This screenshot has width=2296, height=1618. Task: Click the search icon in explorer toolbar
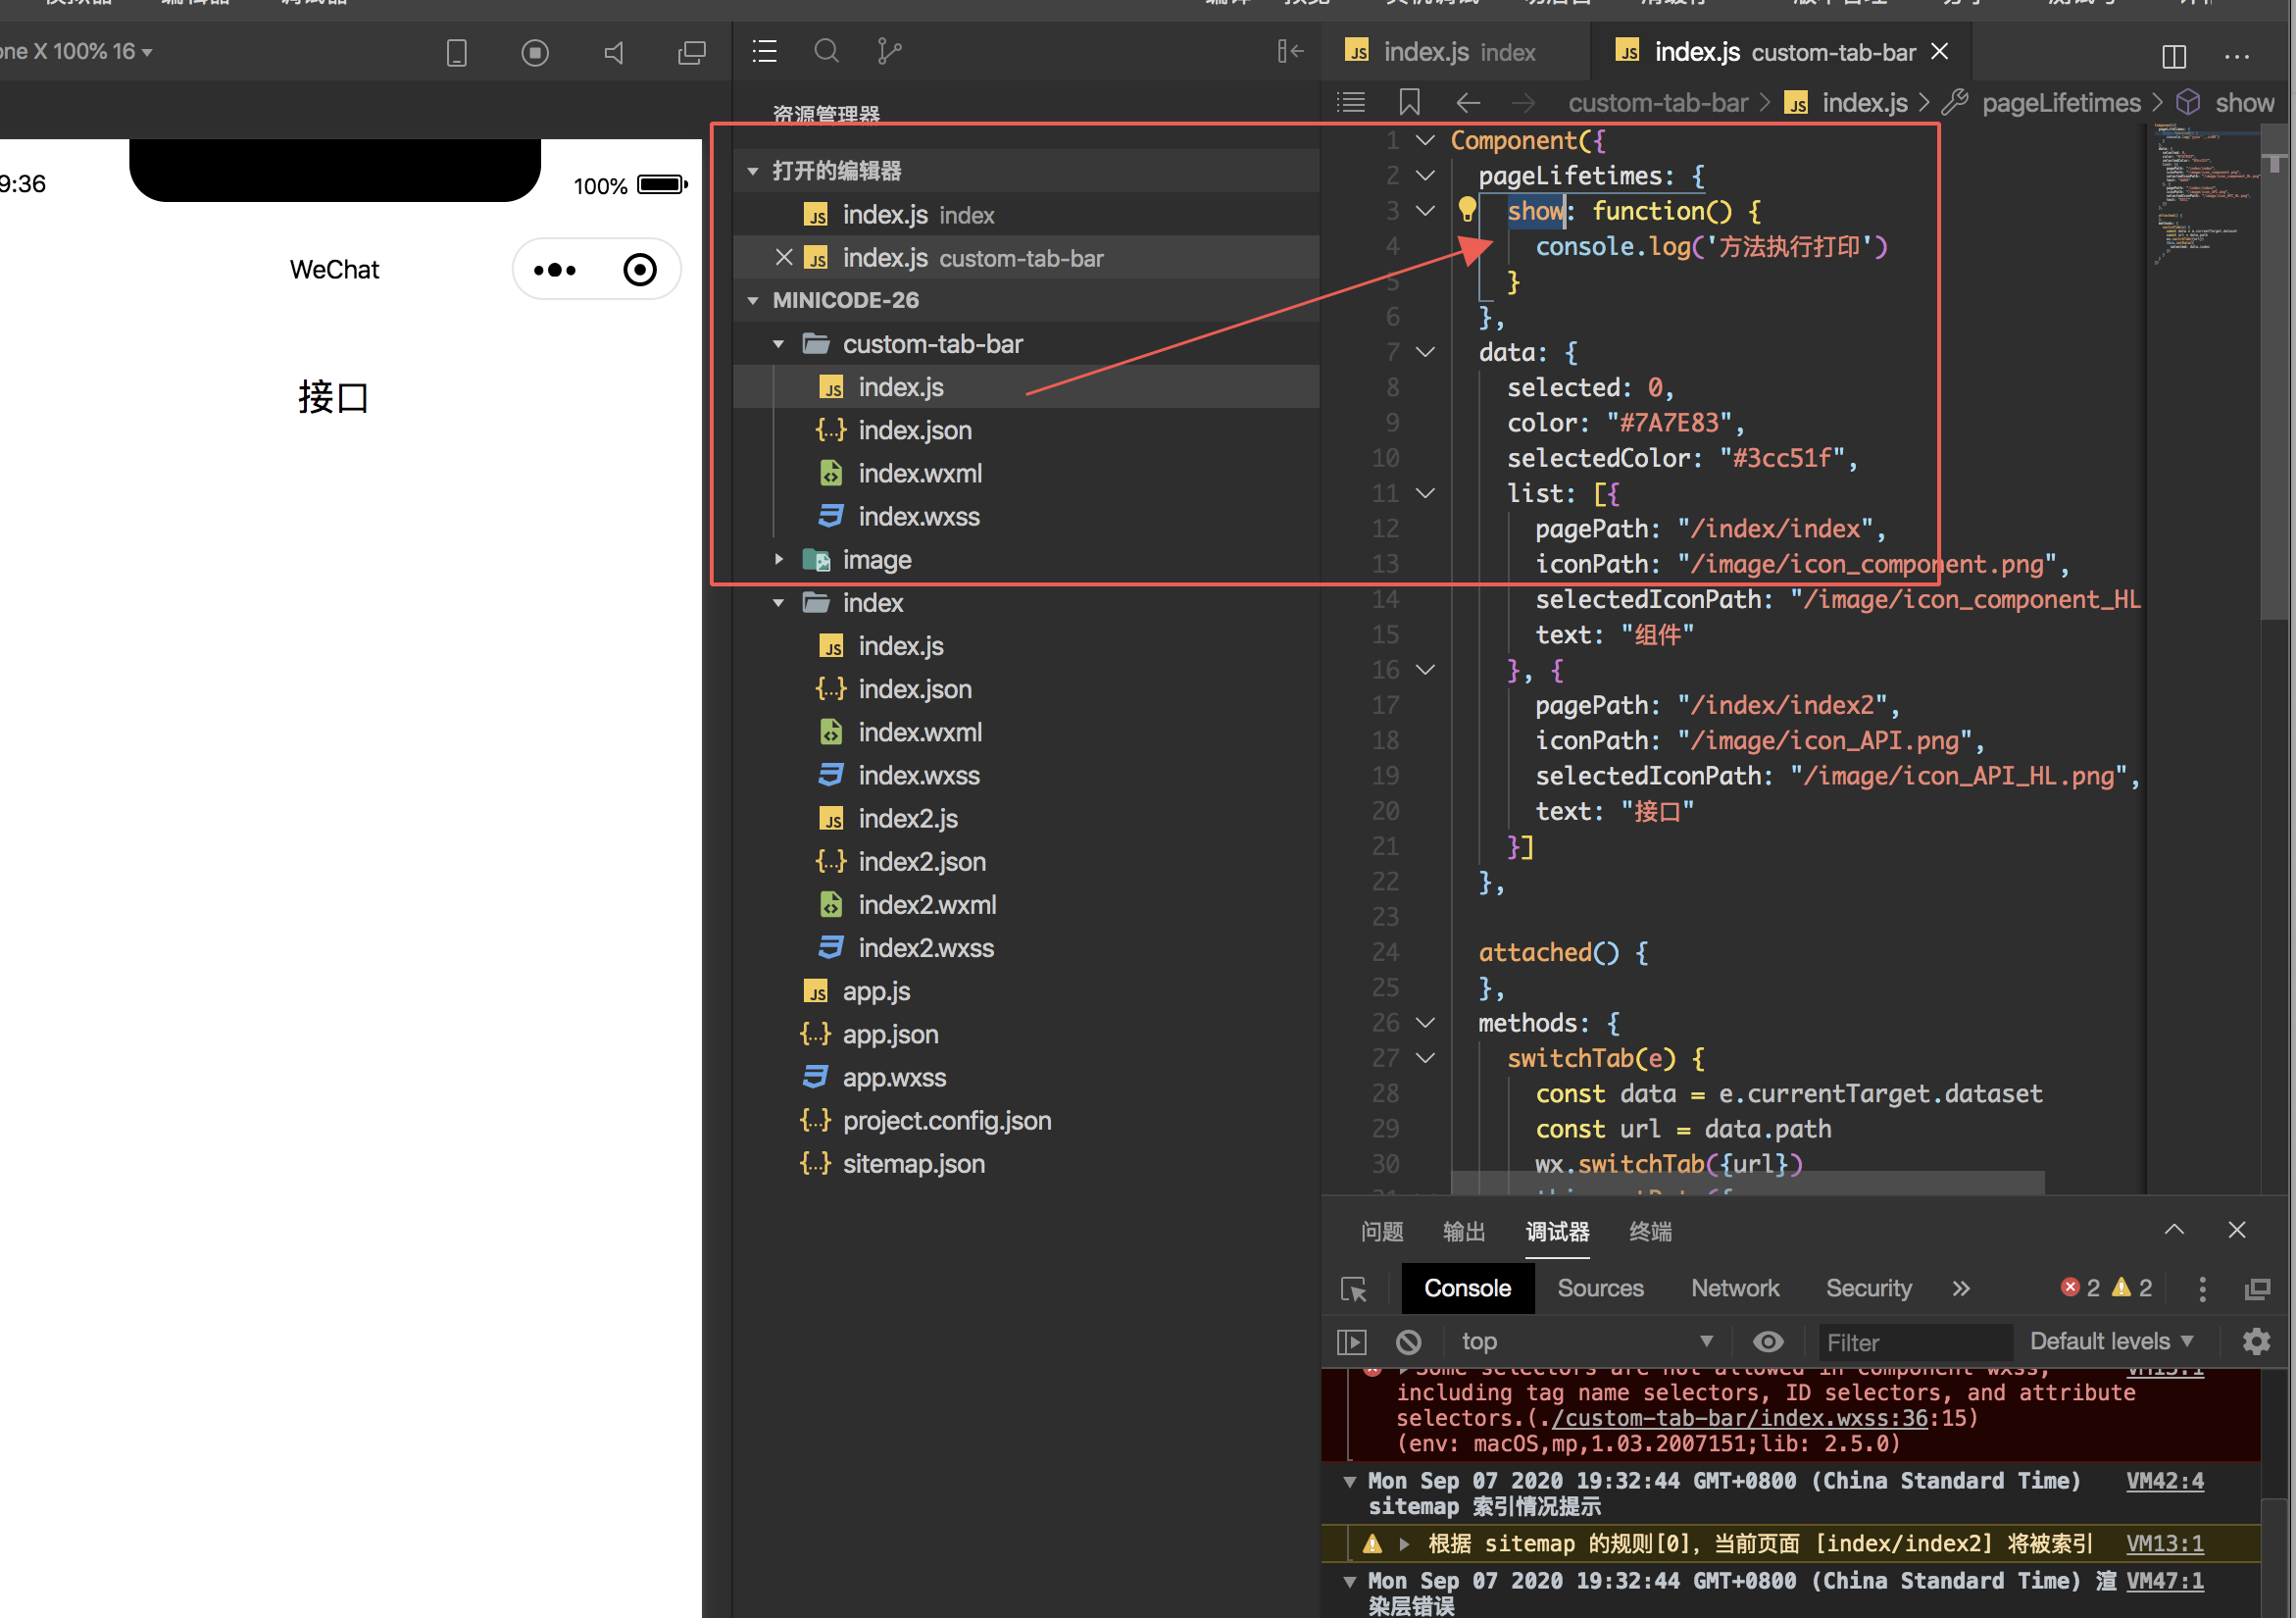(826, 51)
